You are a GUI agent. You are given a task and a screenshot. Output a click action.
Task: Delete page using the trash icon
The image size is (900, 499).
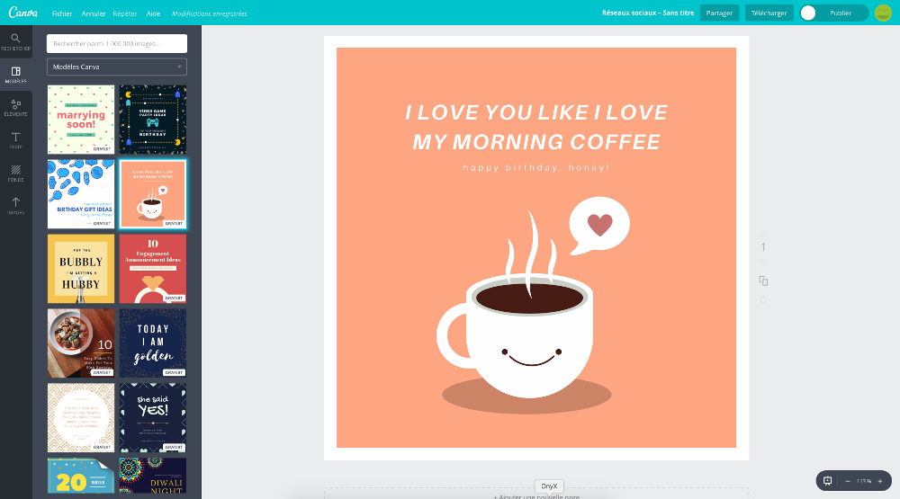tap(763, 300)
